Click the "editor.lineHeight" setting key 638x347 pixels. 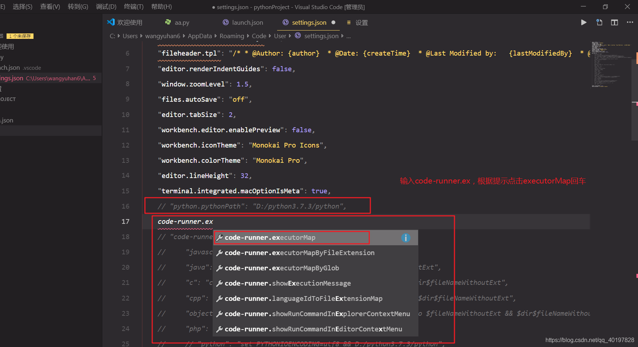[x=195, y=176]
